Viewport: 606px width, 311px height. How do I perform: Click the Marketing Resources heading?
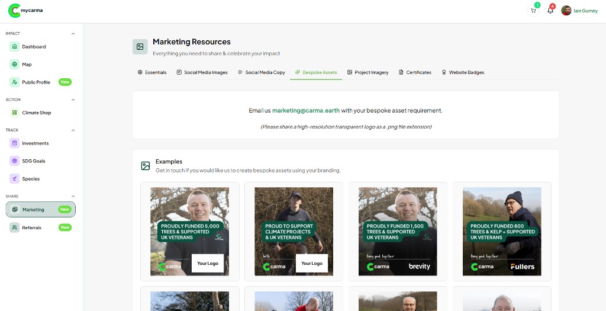point(192,42)
